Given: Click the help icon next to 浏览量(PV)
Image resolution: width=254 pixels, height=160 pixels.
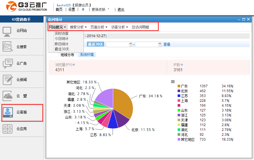Looking at the screenshot, I should coord(74,65).
